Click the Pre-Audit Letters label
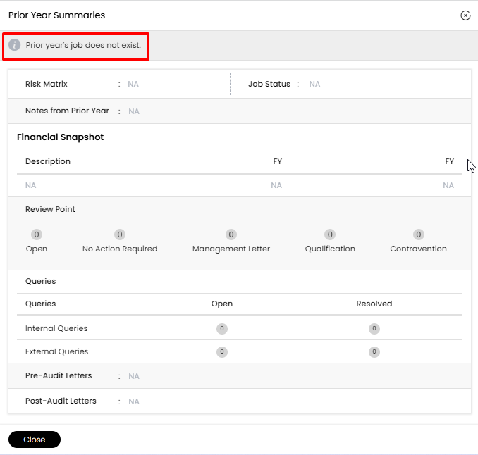 point(59,375)
